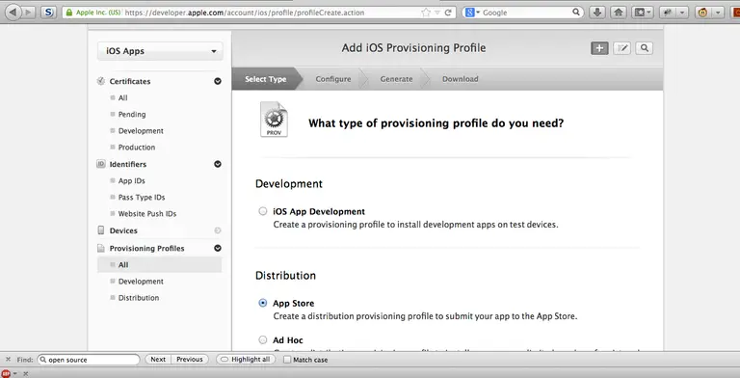Click the Download step tab
Screen dimensions: 740x378
(461, 79)
